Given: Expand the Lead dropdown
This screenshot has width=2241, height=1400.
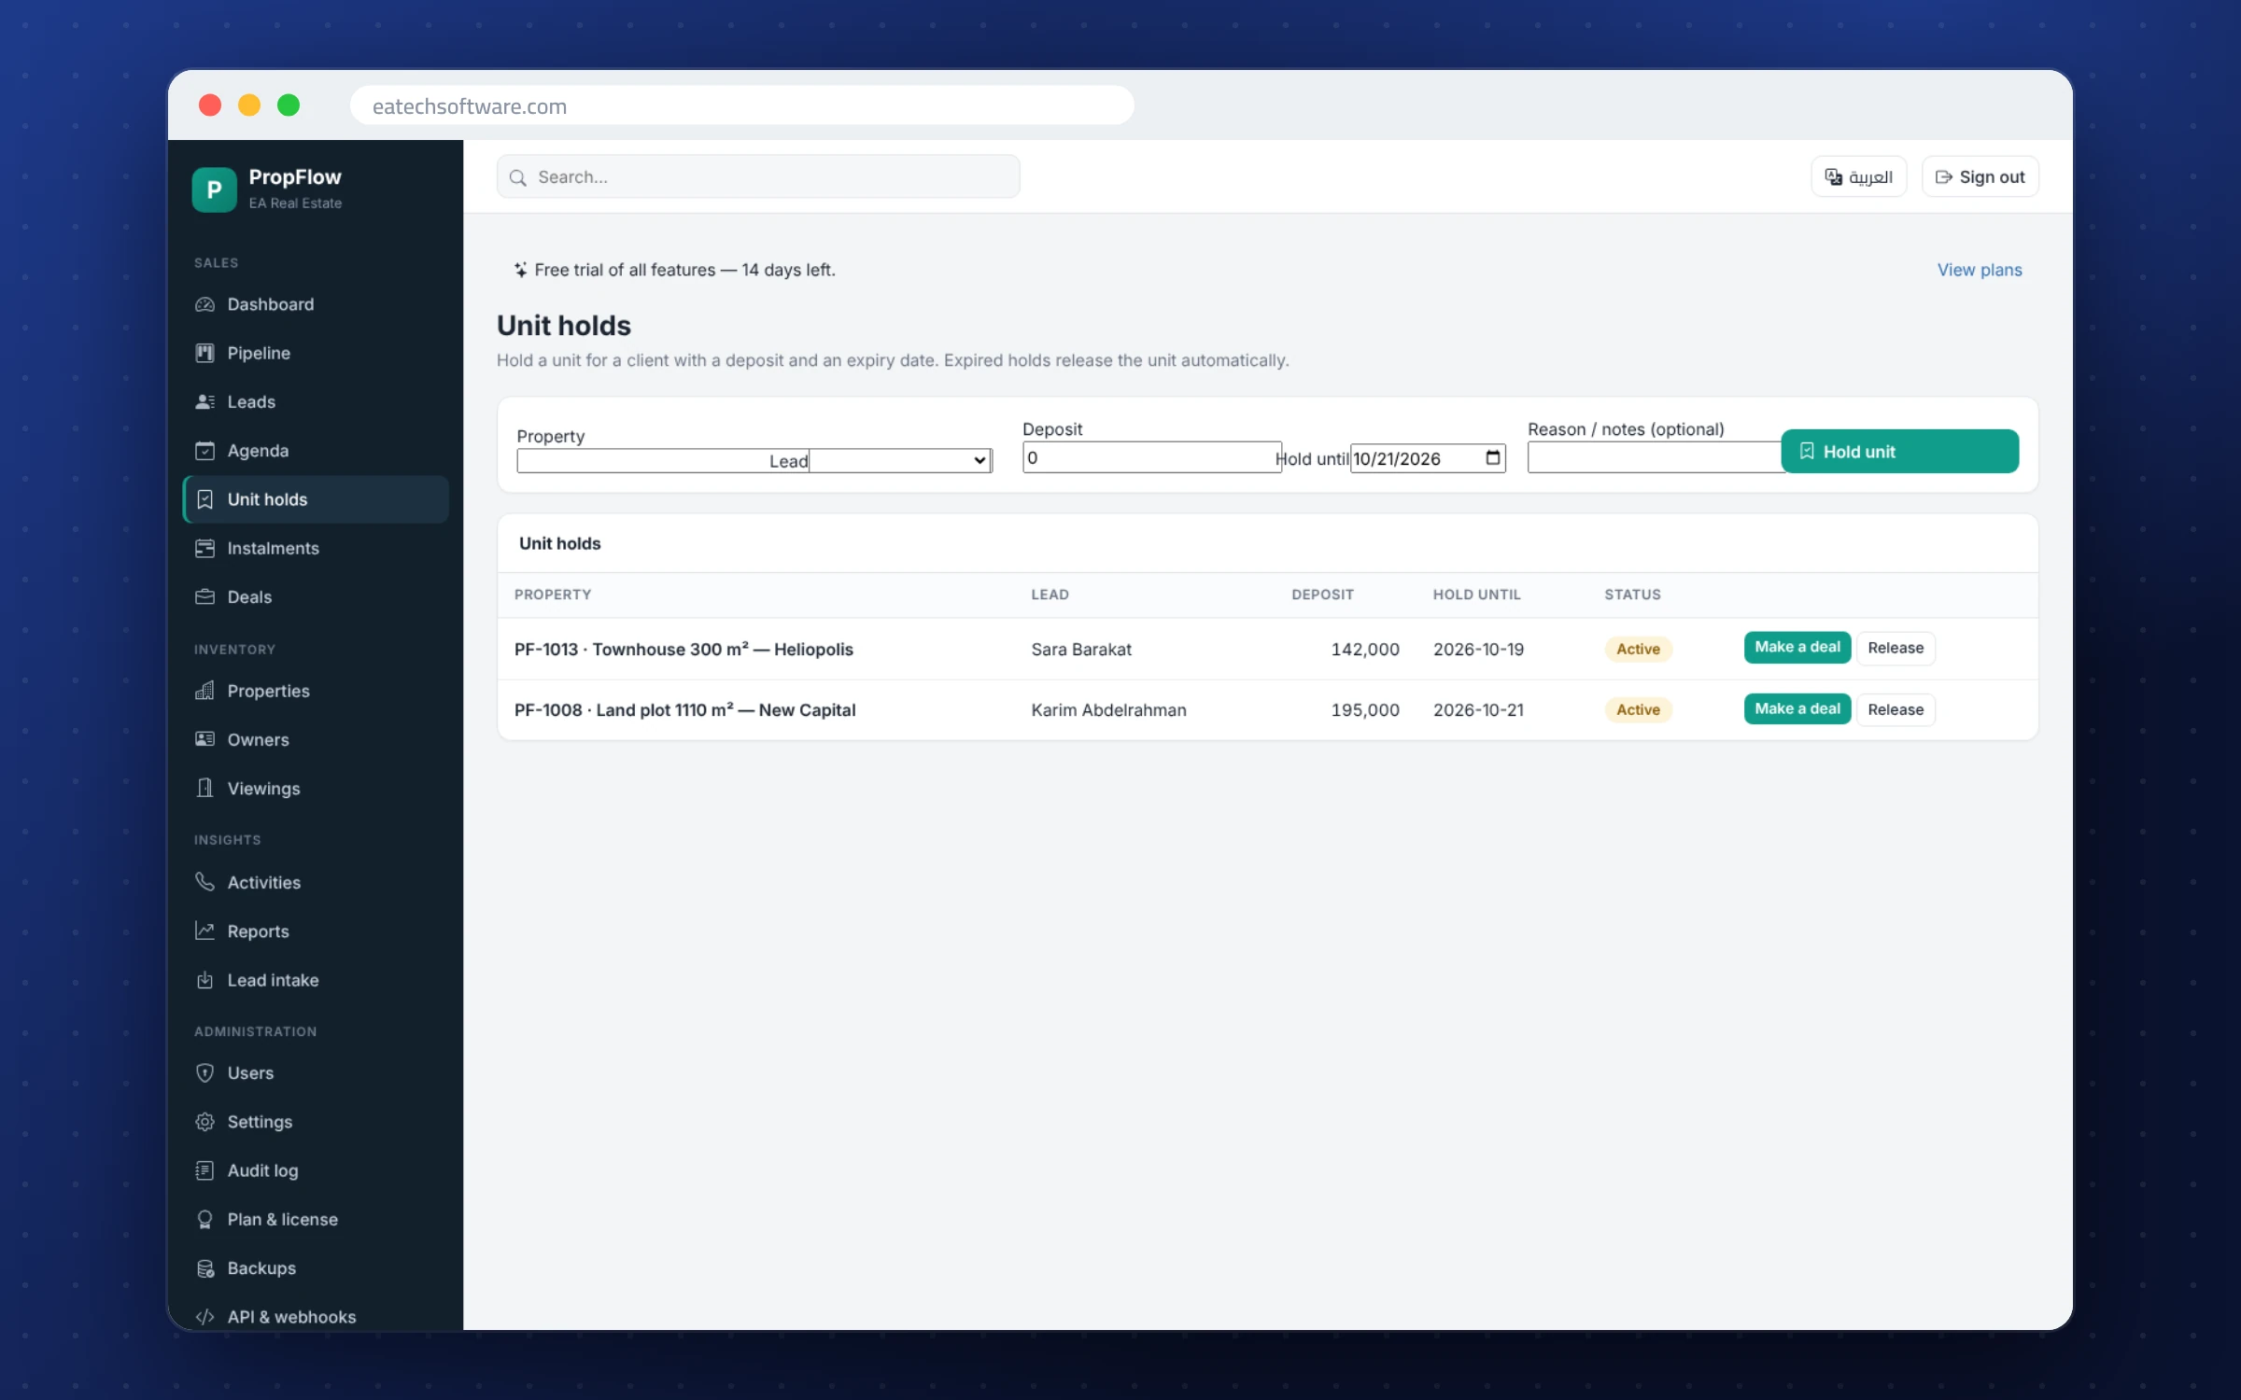Looking at the screenshot, I should [900, 460].
